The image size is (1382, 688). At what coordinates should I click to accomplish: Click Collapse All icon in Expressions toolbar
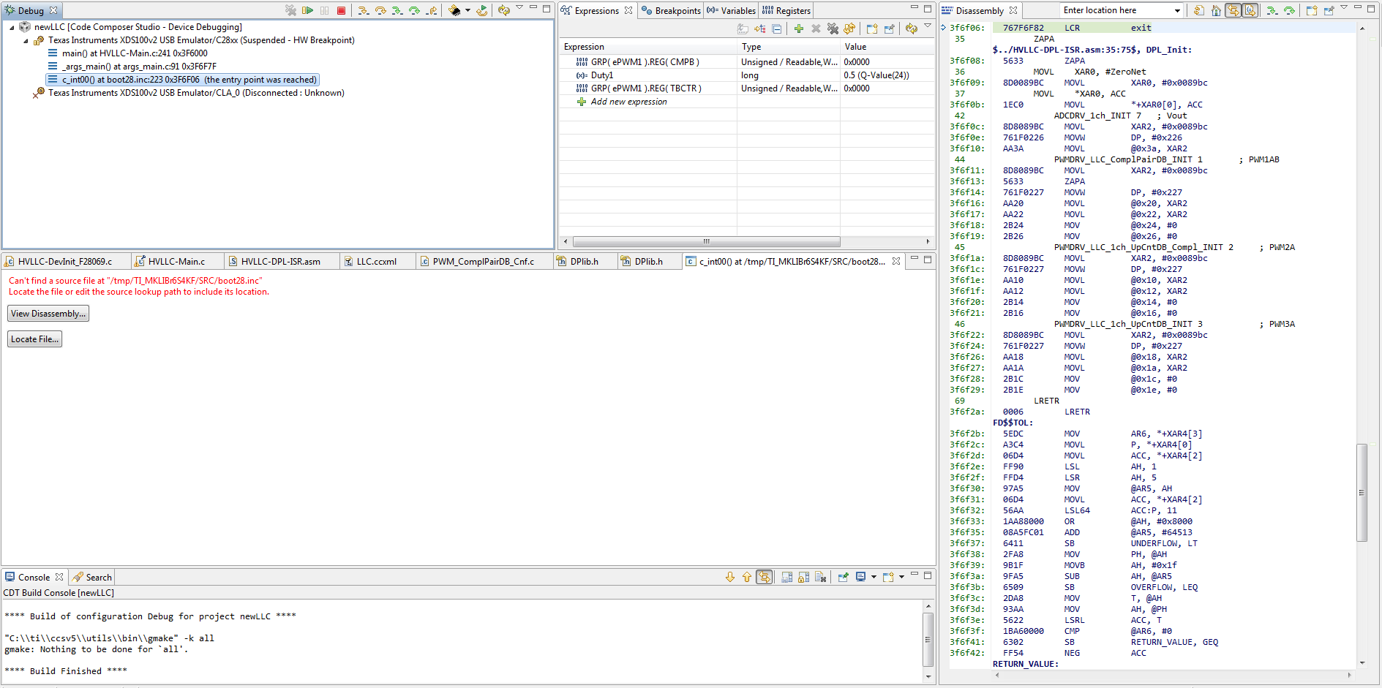pyautogui.click(x=777, y=29)
